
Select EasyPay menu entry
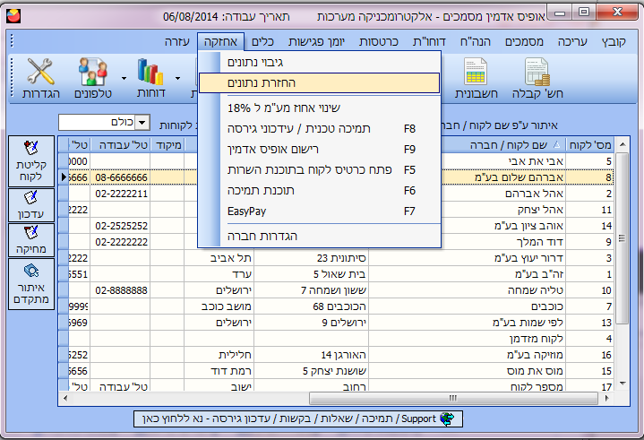pos(319,211)
